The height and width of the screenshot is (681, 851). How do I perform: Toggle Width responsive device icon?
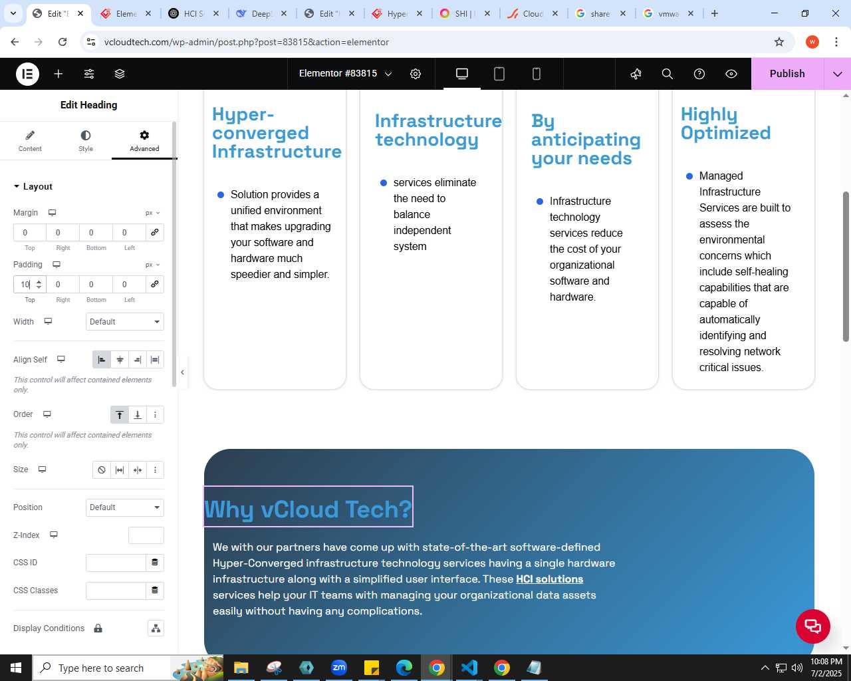[x=48, y=321]
